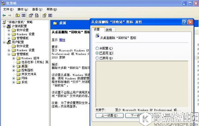This screenshot has width=199, height=126.
Task: Select the 桌面 tree item
Action: click(x=24, y=66)
